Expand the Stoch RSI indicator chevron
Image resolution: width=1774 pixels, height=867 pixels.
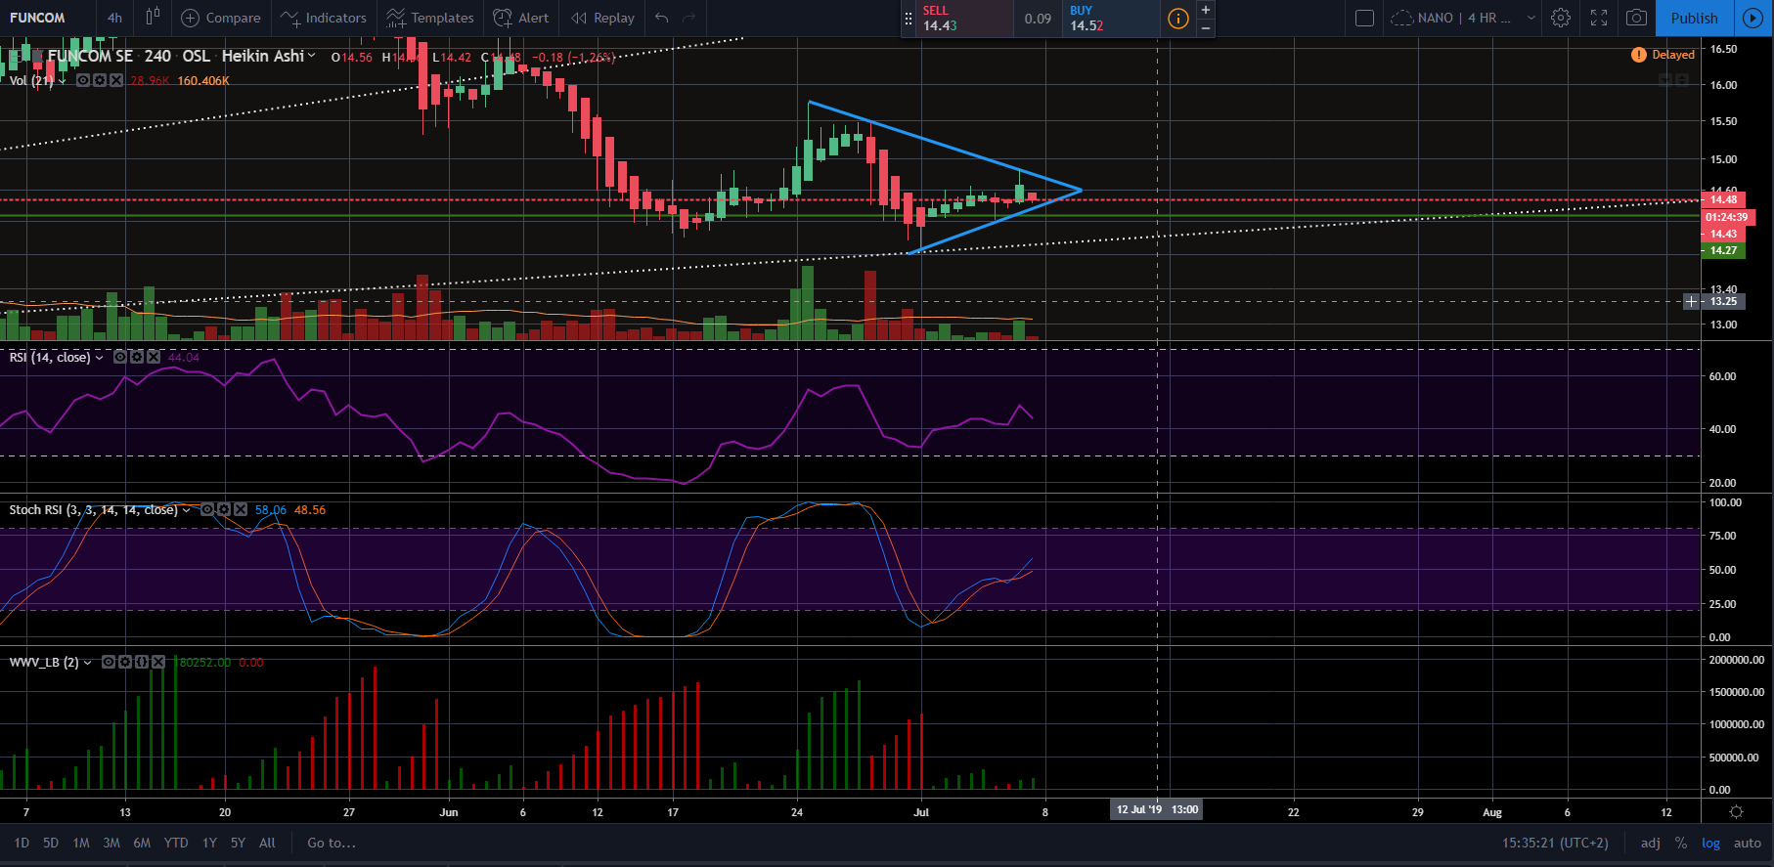coord(186,510)
